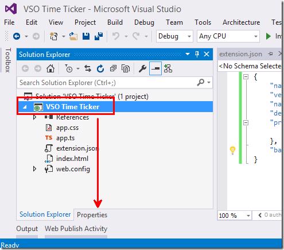
Task: Collapse the nested JSON block in editor
Action: coord(246,122)
